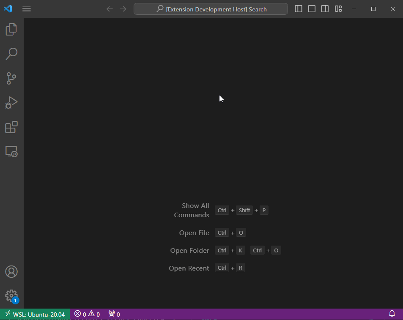Open the Accounts menu
Screen dimensions: 403x320
[x=11, y=271]
